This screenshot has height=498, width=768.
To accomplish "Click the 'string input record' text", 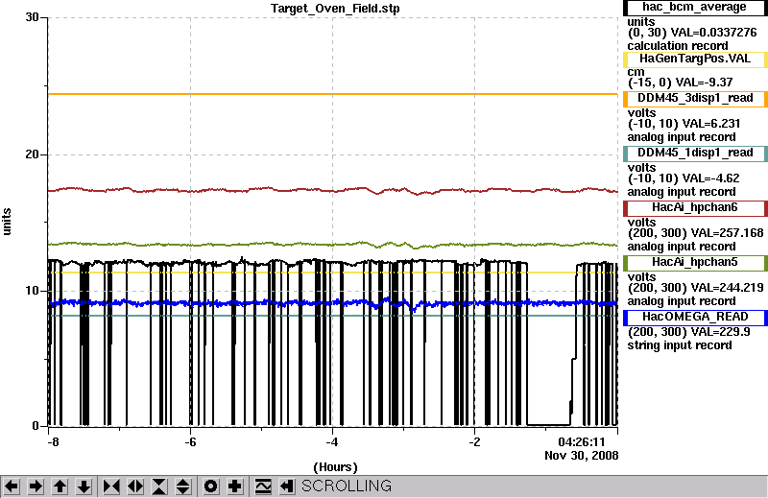I will pos(680,345).
